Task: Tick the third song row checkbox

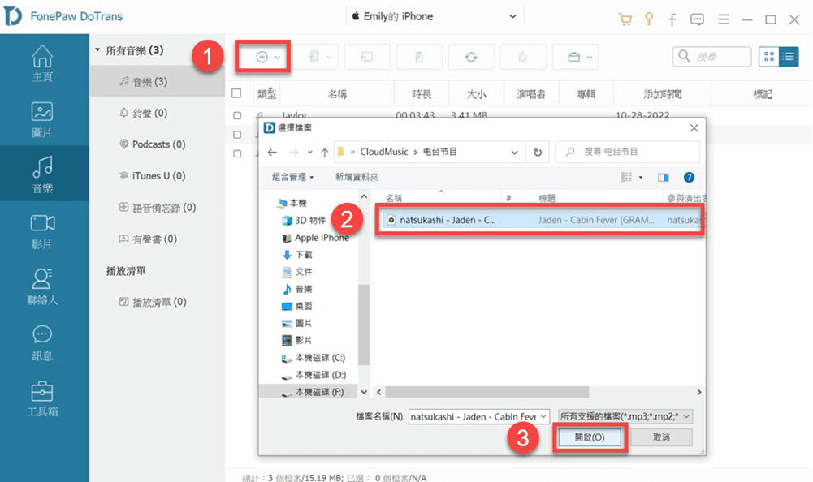Action: click(x=237, y=153)
